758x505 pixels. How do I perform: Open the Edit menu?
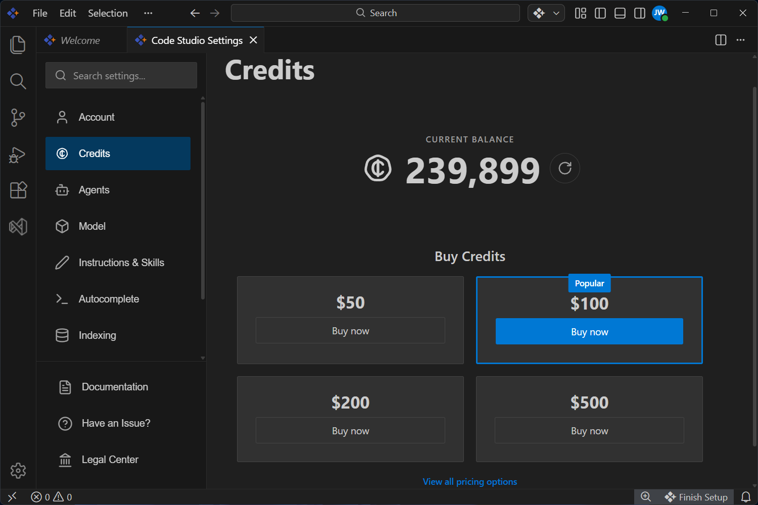[x=68, y=13]
